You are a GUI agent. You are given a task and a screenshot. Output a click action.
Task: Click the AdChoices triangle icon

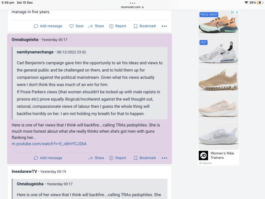tap(233, 12)
